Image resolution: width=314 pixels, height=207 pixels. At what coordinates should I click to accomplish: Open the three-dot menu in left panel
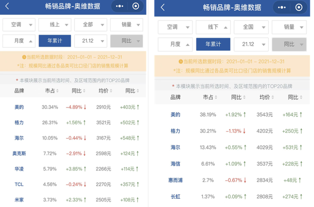click(x=120, y=6)
